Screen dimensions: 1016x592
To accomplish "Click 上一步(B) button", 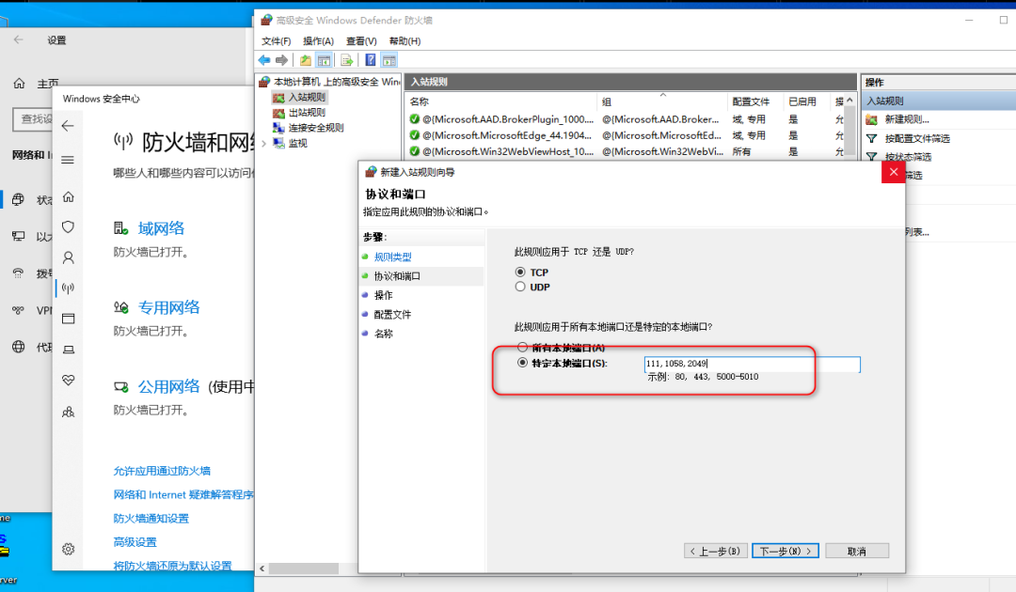I will pos(715,552).
